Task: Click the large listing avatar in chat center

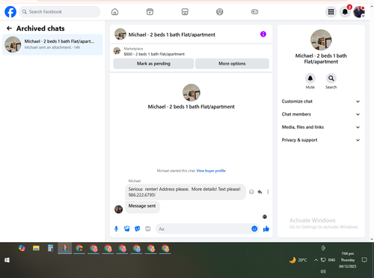Action: tap(191, 93)
